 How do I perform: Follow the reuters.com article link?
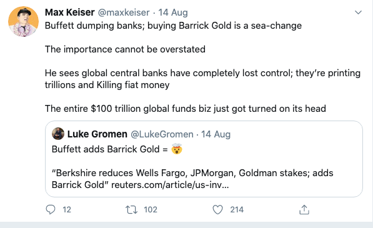170,185
